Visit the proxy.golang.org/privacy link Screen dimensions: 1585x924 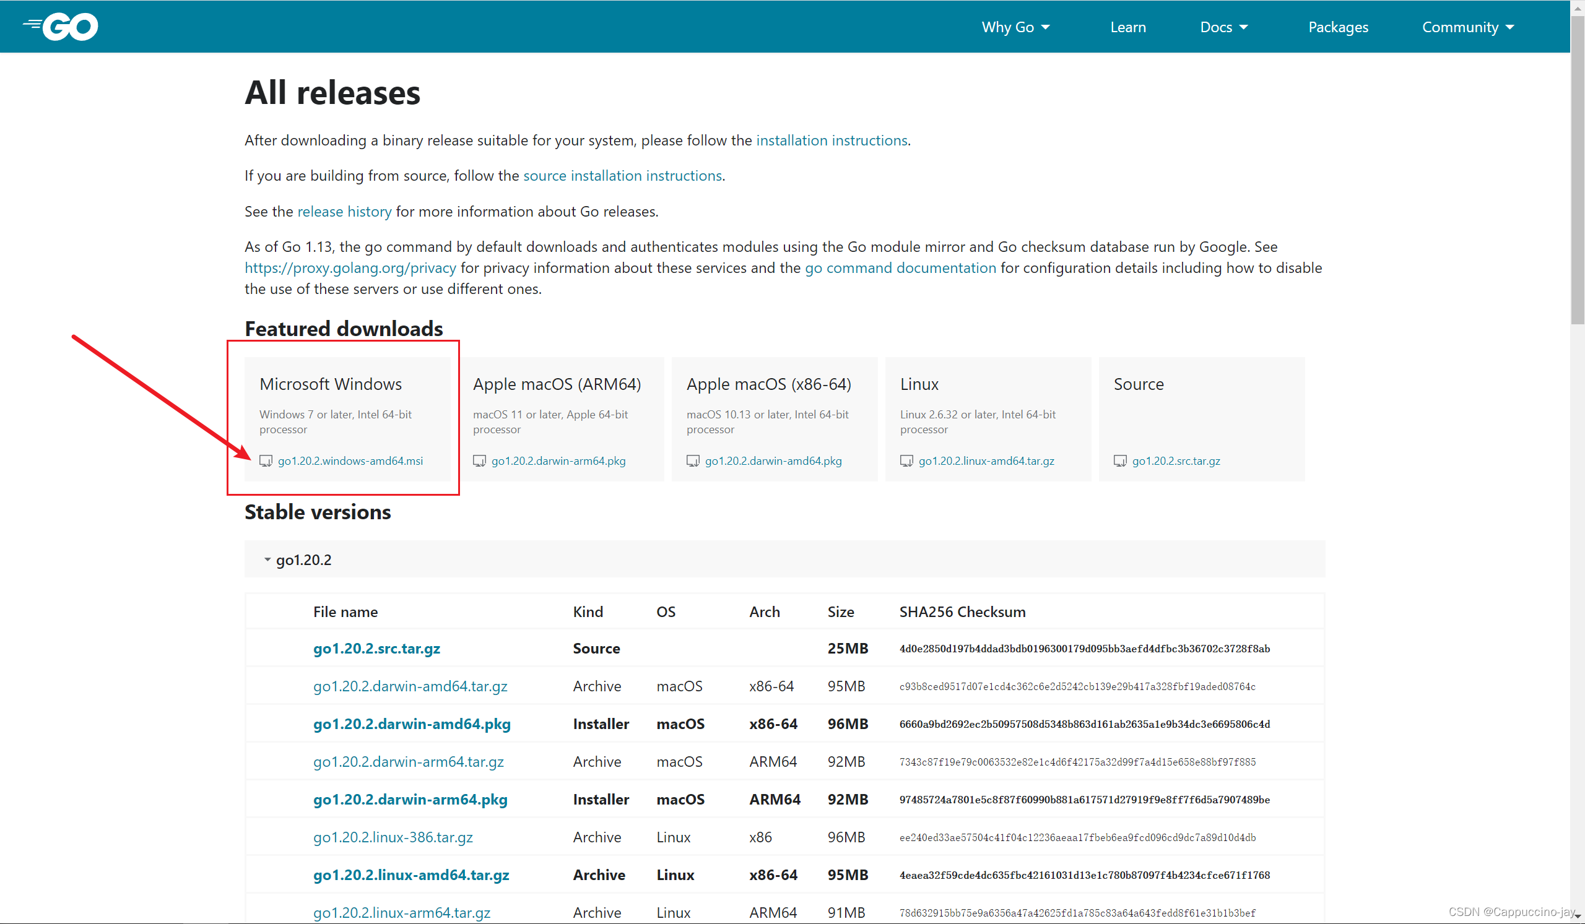click(350, 268)
